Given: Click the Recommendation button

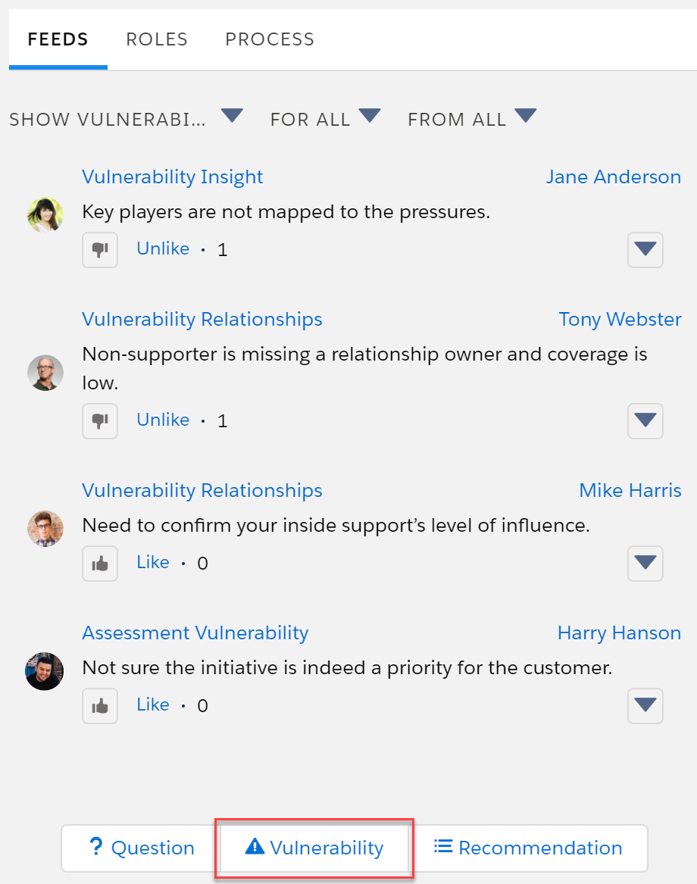Looking at the screenshot, I should (528, 848).
